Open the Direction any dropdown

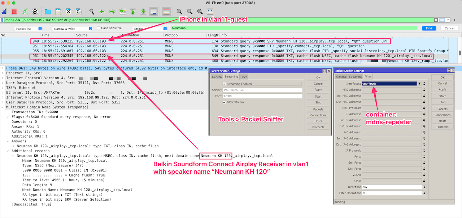tap(424, 187)
